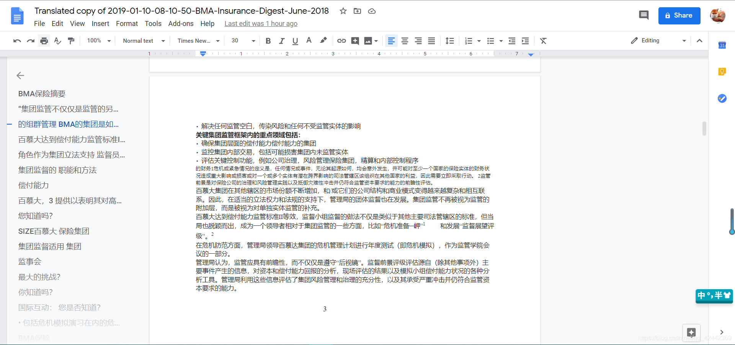Viewport: 735px width, 345px height.
Task: Star the document
Action: (x=343, y=11)
